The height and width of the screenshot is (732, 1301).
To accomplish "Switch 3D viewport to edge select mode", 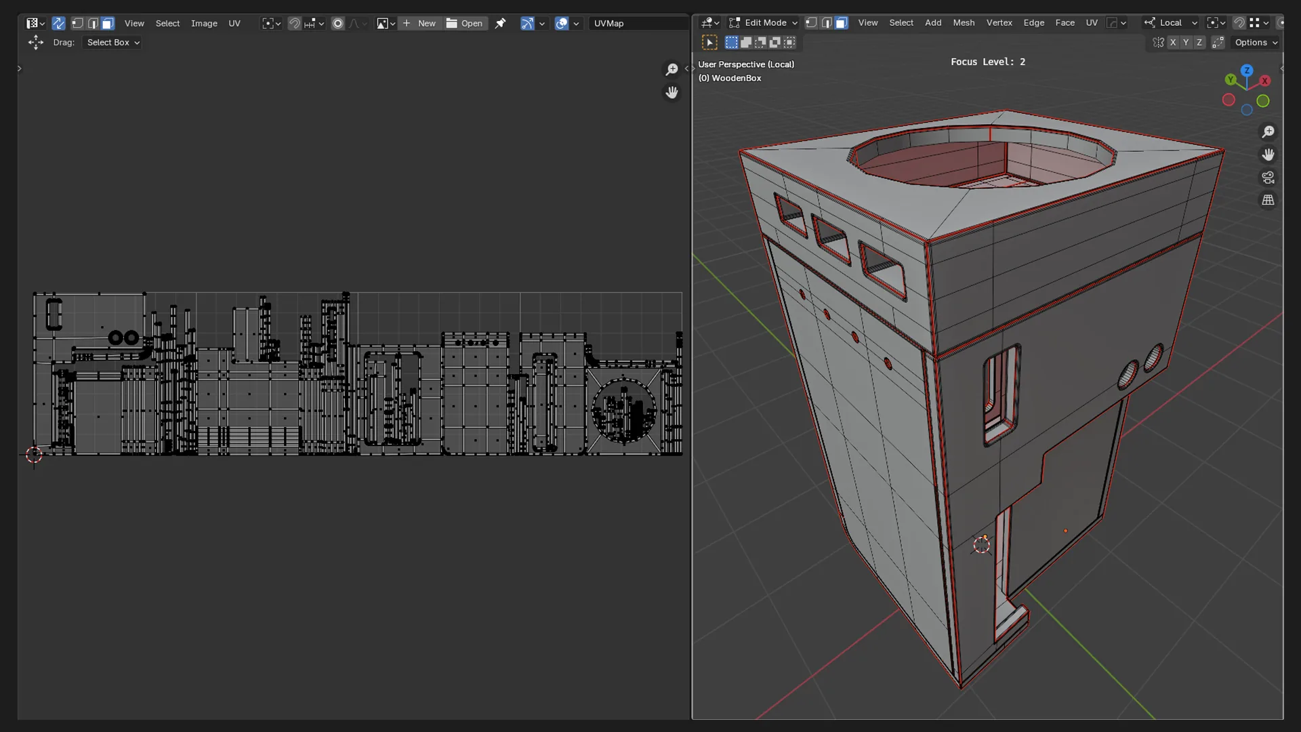I will point(827,22).
